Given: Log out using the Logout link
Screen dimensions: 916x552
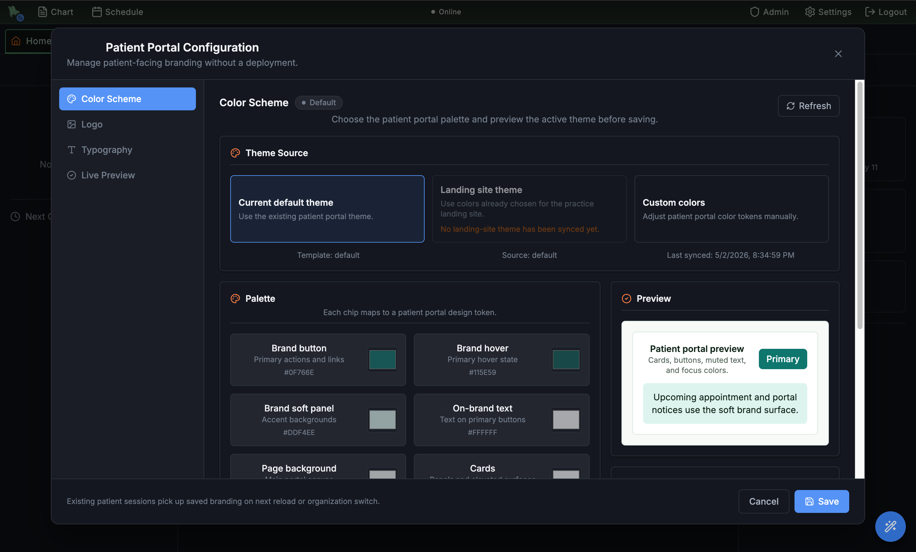Looking at the screenshot, I should [886, 12].
